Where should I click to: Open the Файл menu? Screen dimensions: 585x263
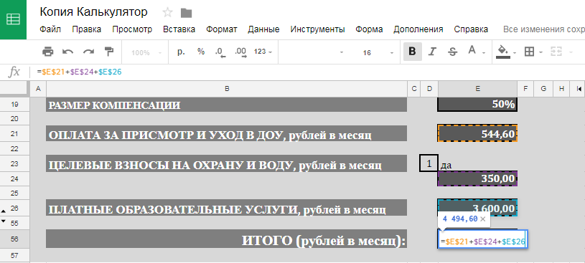[50, 29]
